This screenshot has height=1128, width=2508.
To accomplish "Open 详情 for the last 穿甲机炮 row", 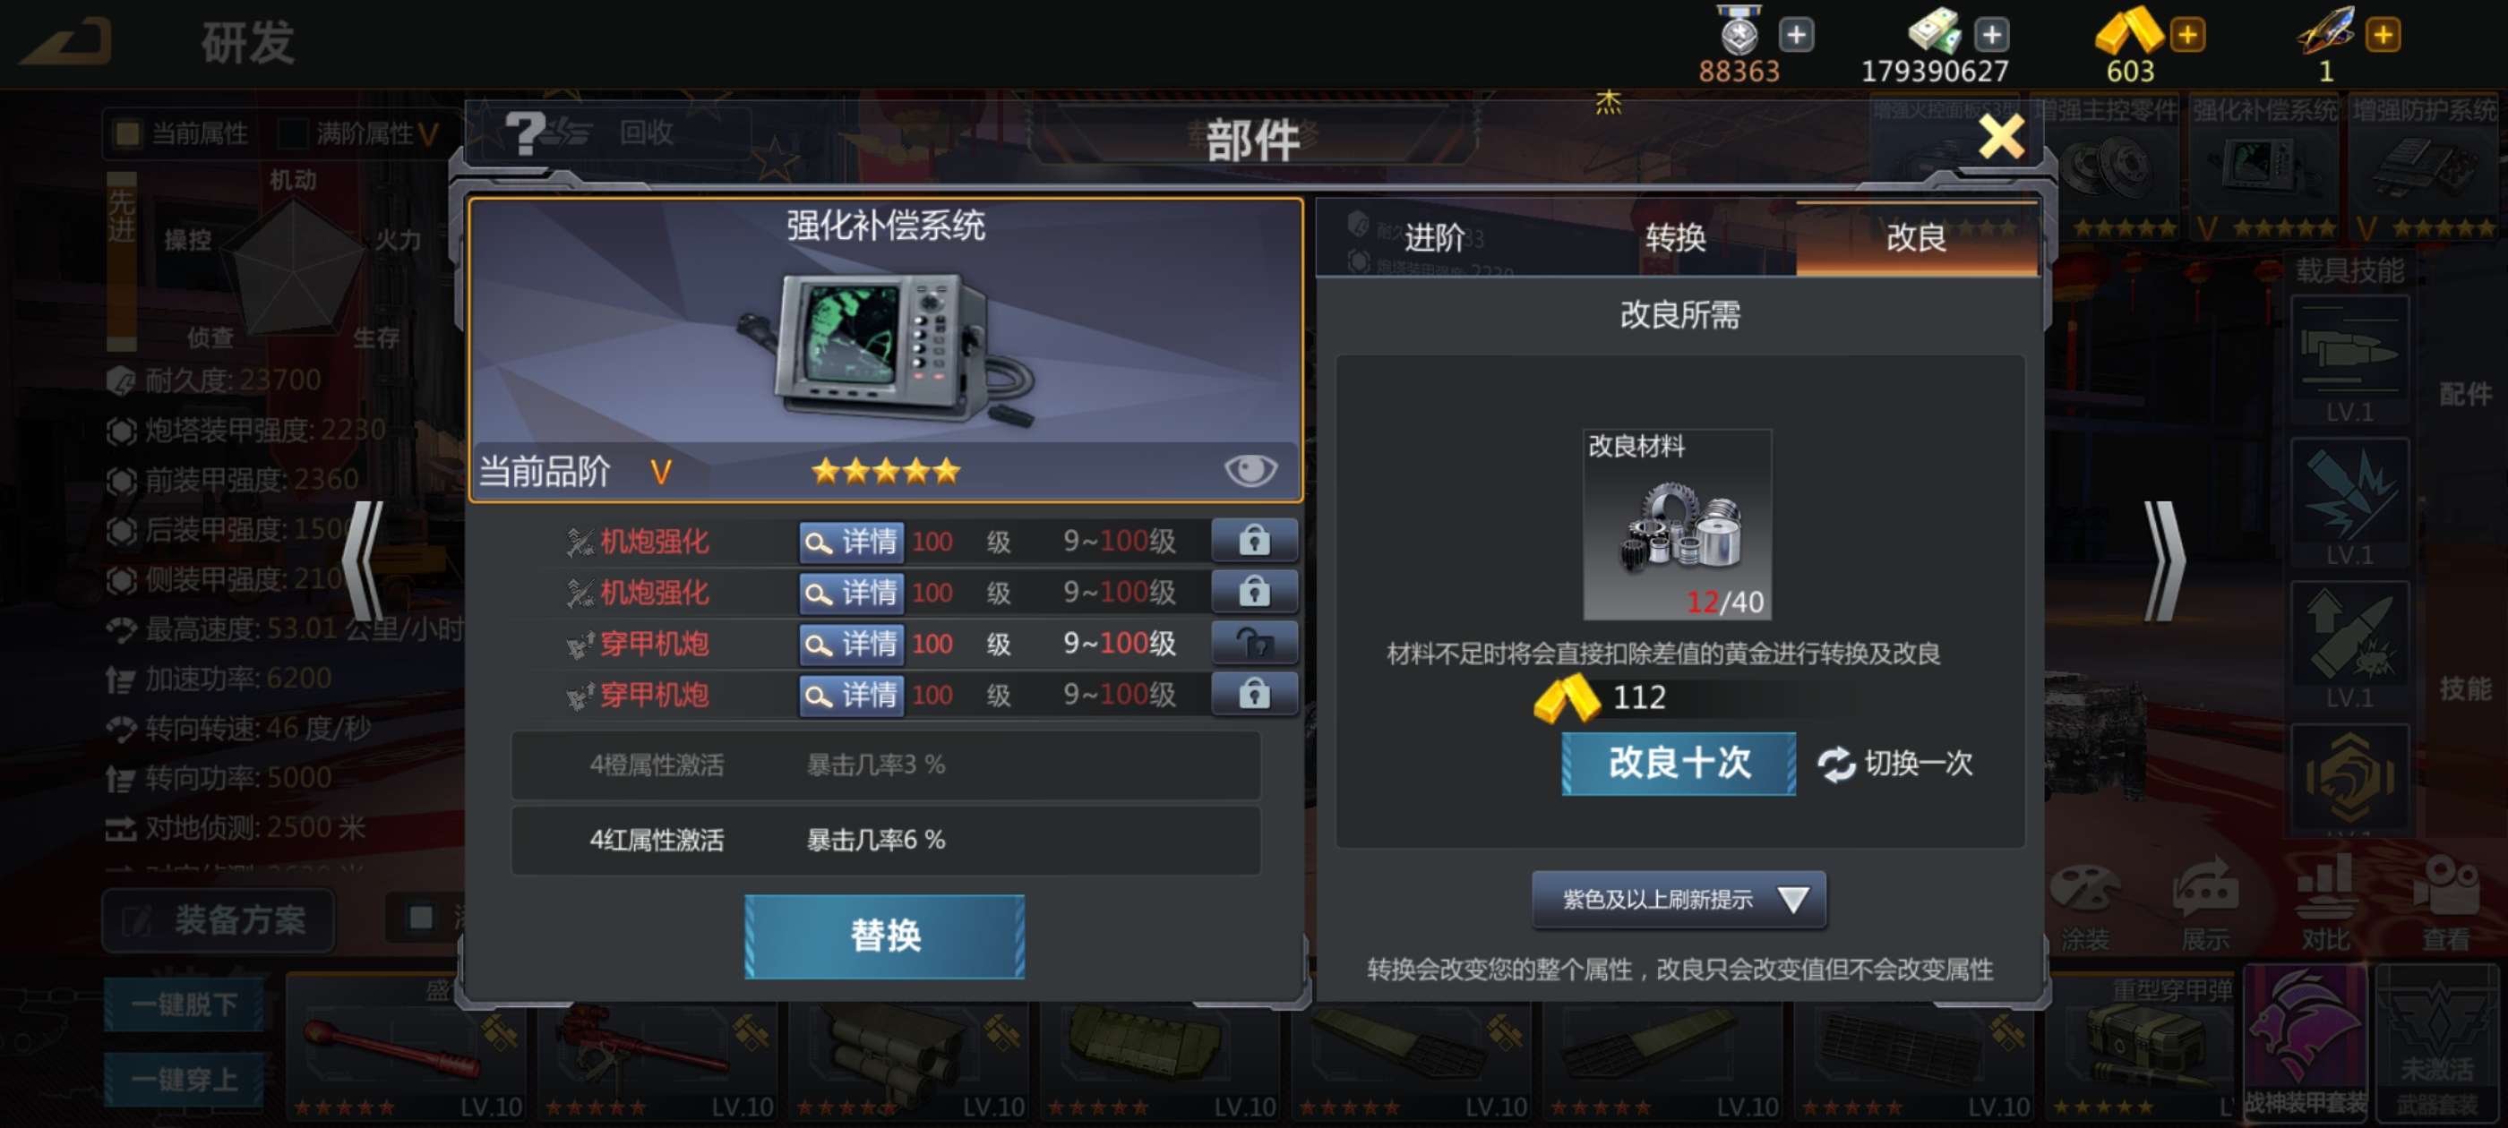I will click(851, 694).
